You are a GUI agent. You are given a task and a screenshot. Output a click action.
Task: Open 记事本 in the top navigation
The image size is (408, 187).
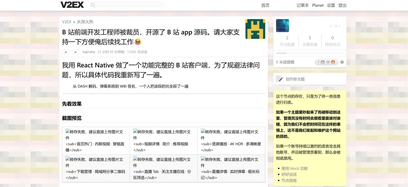(302, 5)
